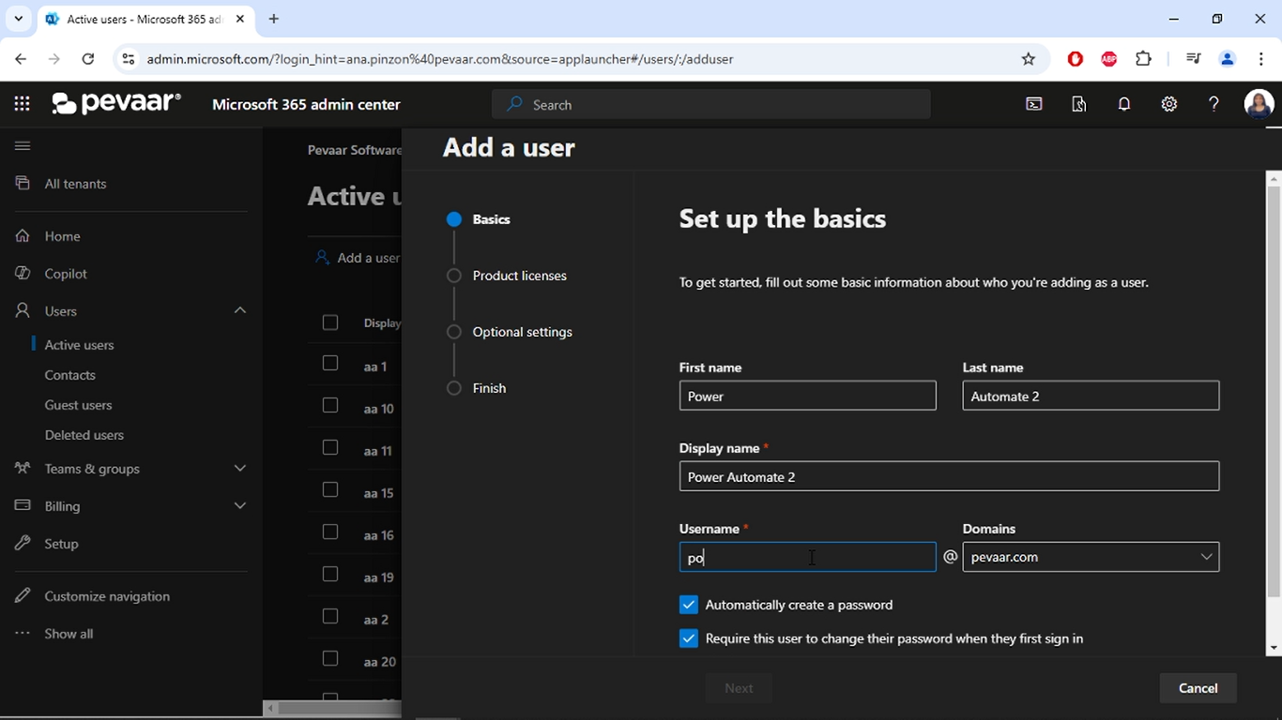Open a new browser tab
Image resolution: width=1282 pixels, height=720 pixels.
274,19
